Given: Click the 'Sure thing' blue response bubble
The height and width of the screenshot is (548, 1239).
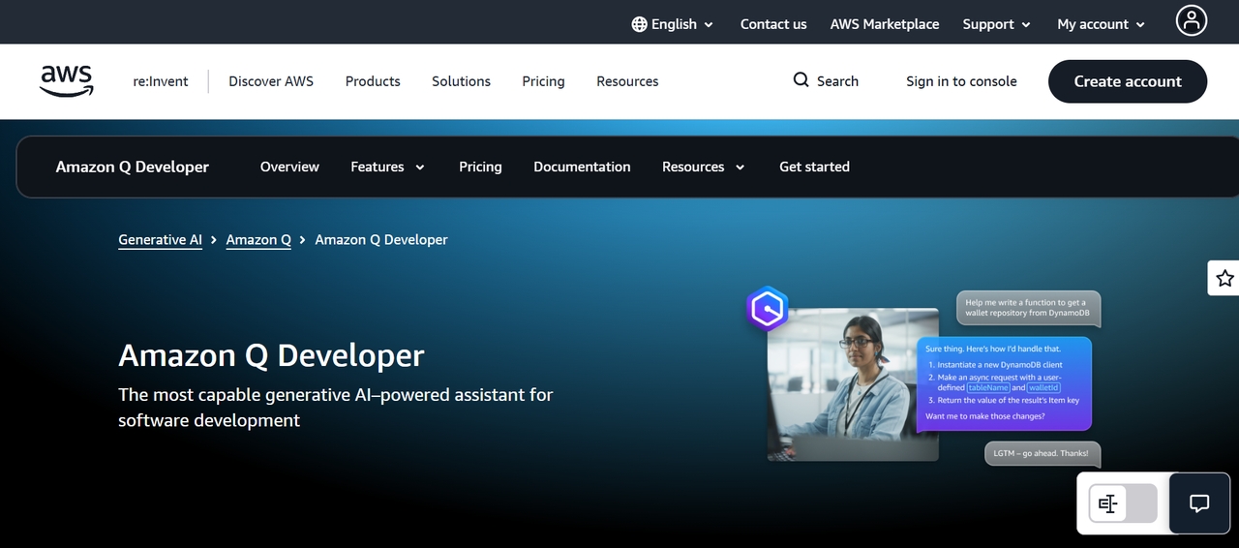Looking at the screenshot, I should tap(1004, 383).
